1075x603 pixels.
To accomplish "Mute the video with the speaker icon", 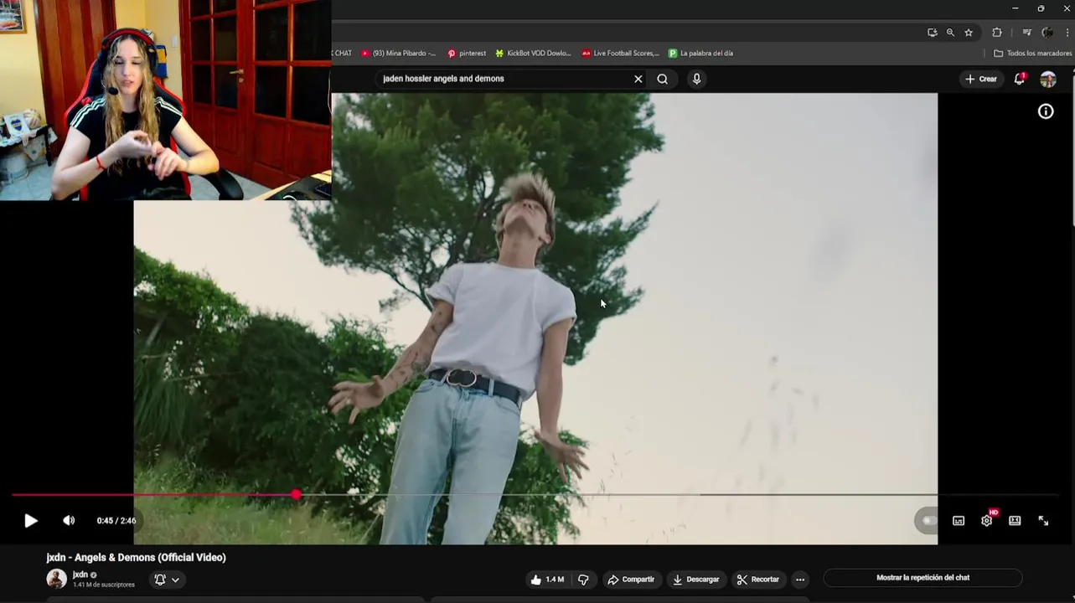I will point(69,521).
